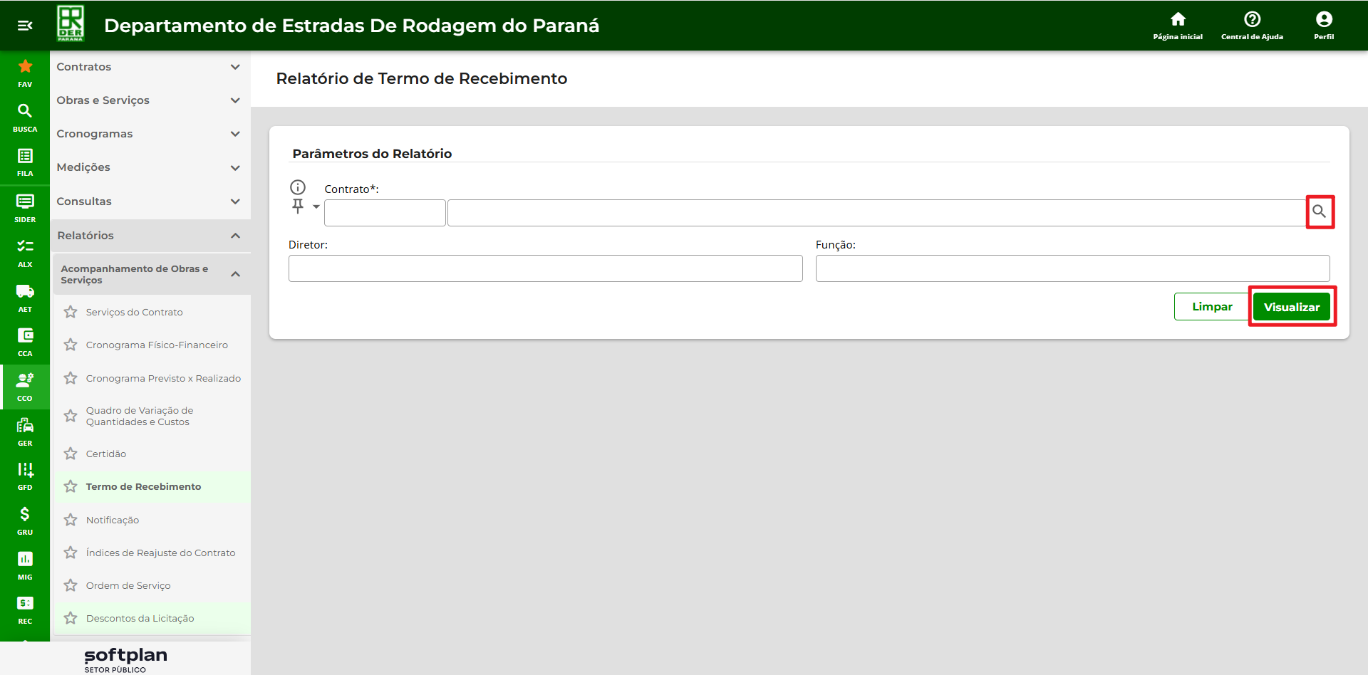Open the Perfil user icon
Screen dimensions: 1368x675
click(1323, 25)
